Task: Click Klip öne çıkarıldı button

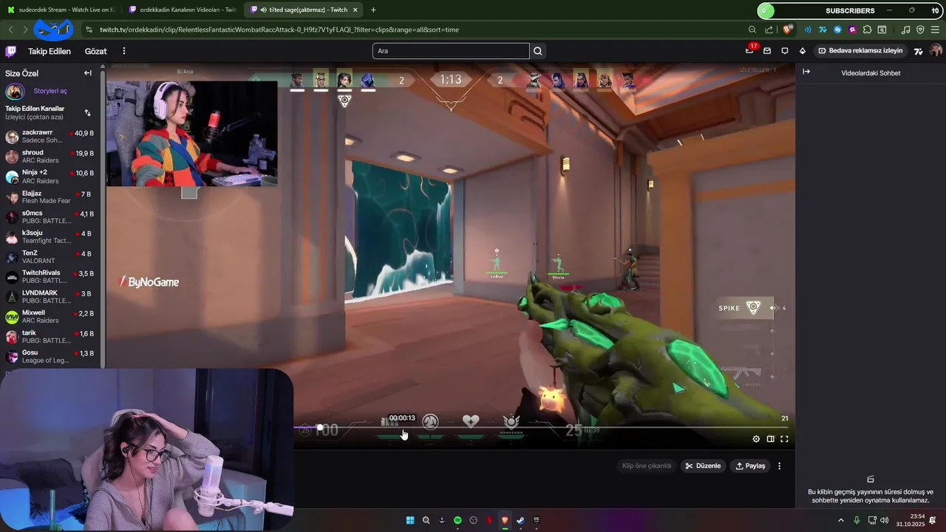Action: click(x=647, y=465)
